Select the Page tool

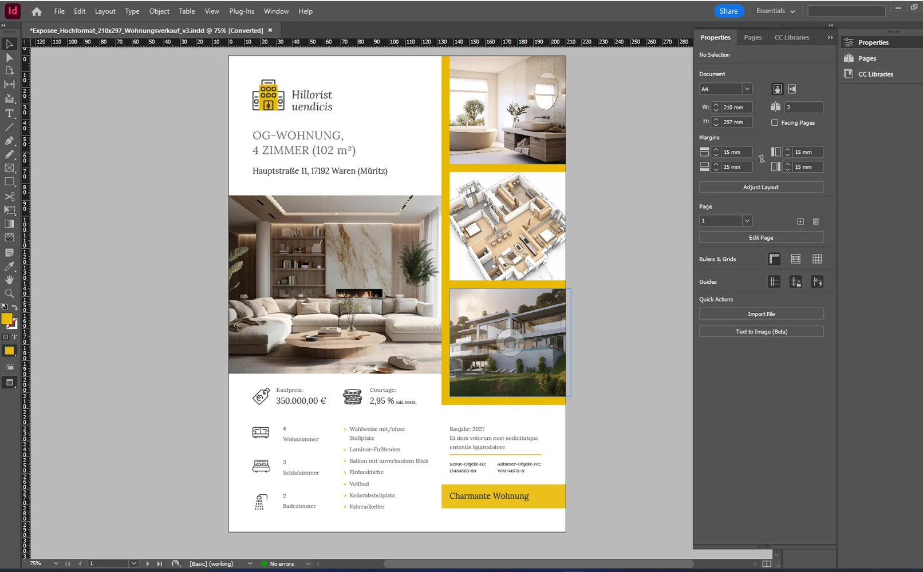[x=9, y=71]
